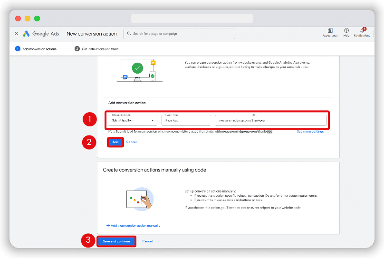The image size is (384, 258).
Task: Click the Event type field 'Page load'
Action: point(186,120)
